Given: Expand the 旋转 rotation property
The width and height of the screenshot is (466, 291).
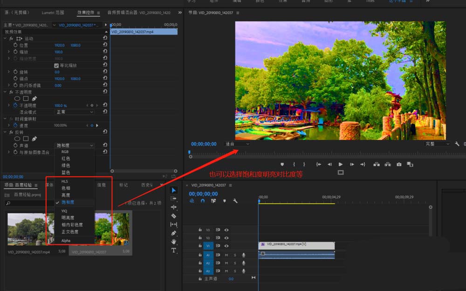Looking at the screenshot, I should point(9,72).
